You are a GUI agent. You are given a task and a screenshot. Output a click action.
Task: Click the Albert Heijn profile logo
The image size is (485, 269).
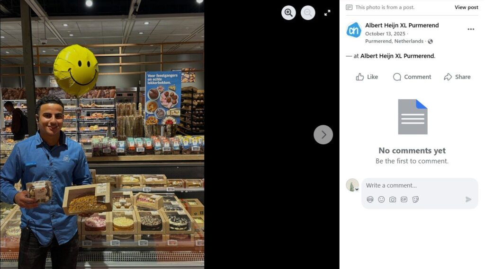(x=353, y=30)
